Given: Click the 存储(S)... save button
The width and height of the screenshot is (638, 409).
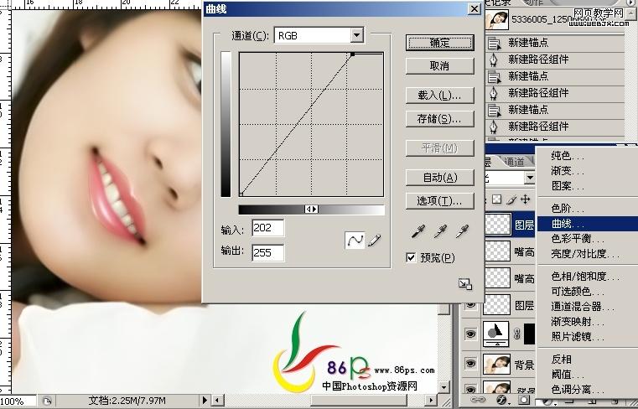Looking at the screenshot, I should click(x=440, y=119).
